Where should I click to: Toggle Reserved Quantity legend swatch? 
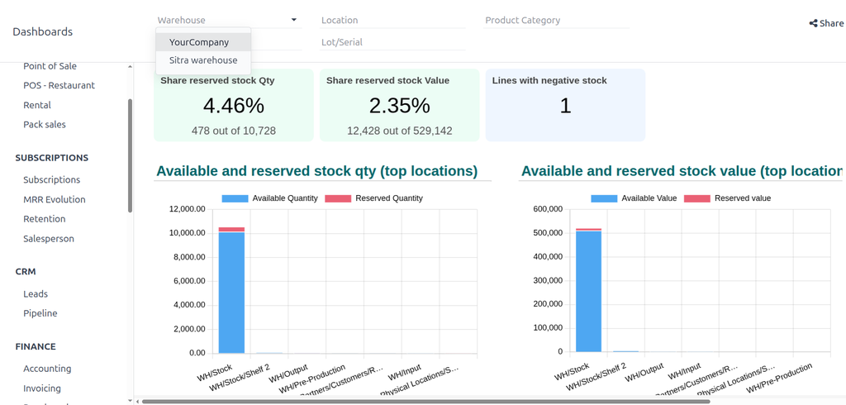338,198
